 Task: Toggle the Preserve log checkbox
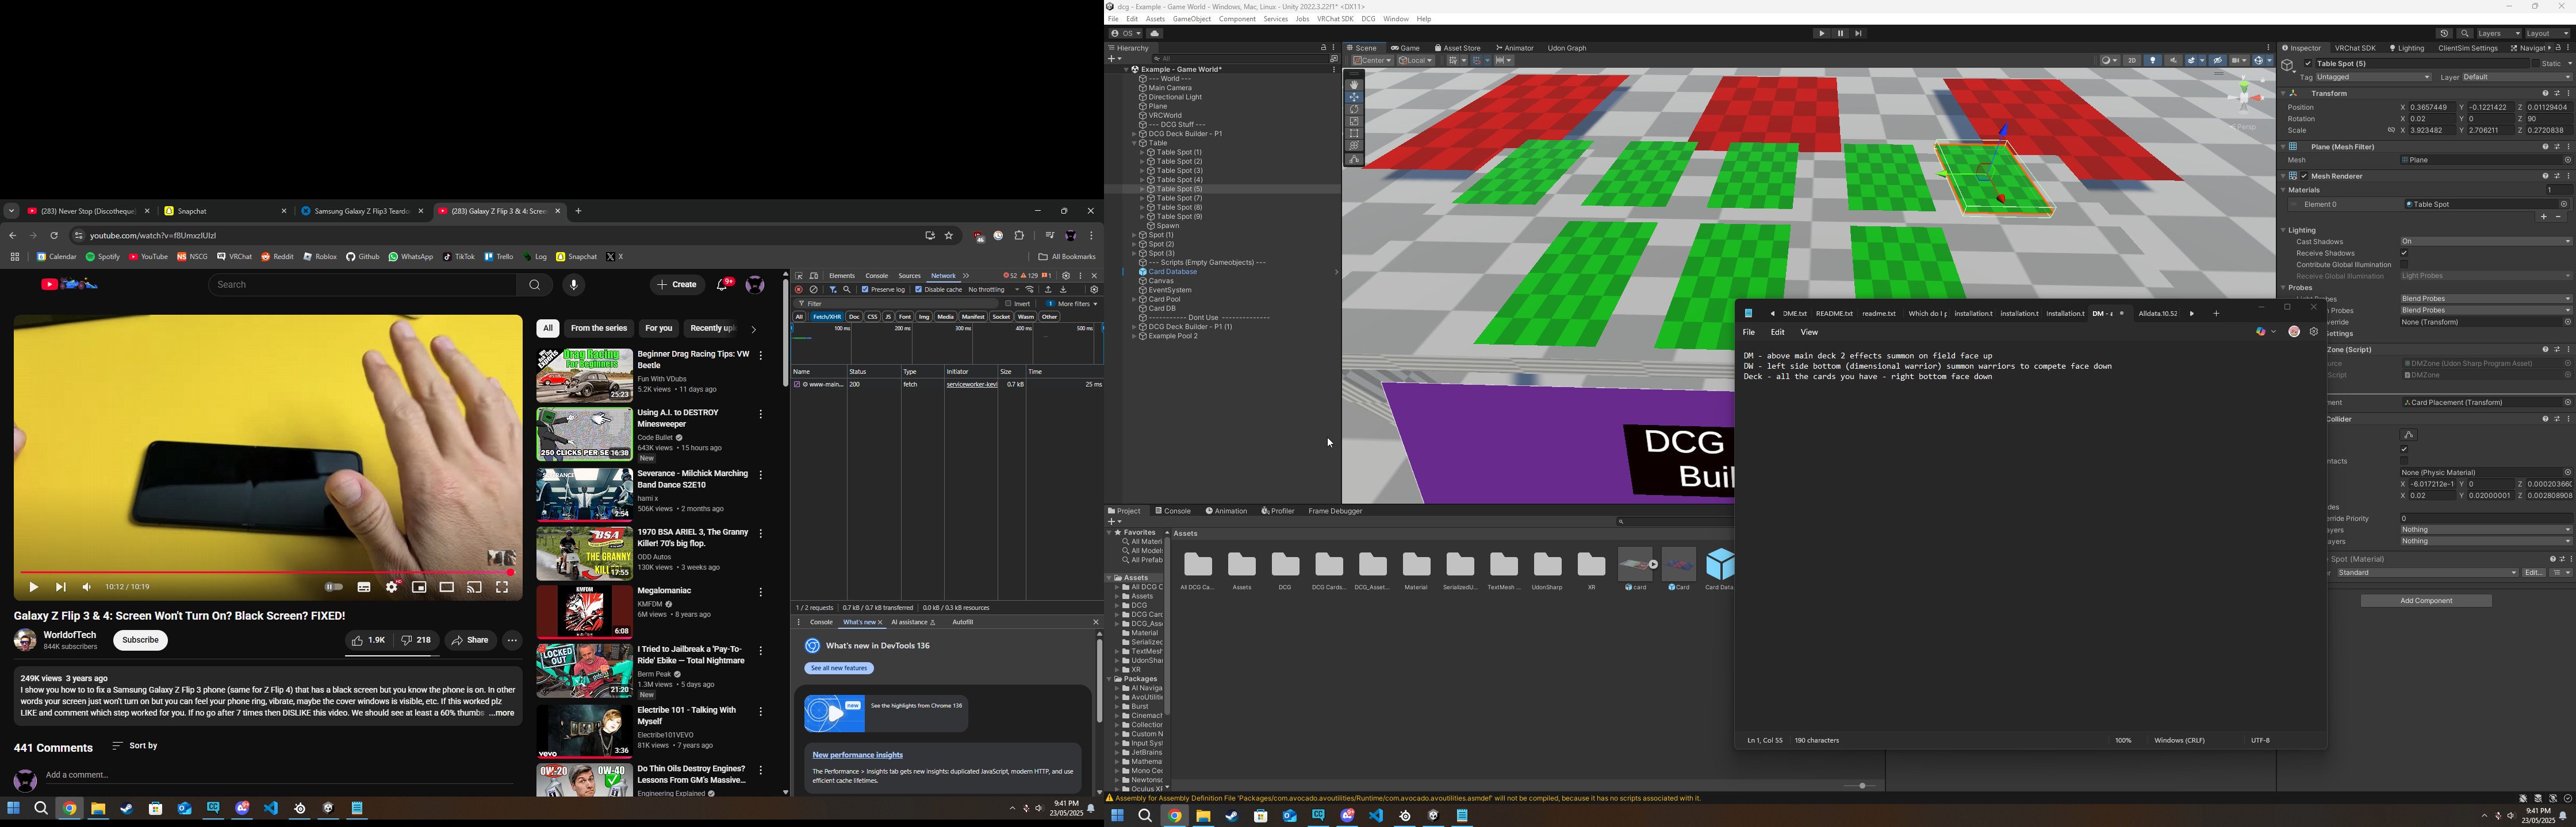(866, 289)
